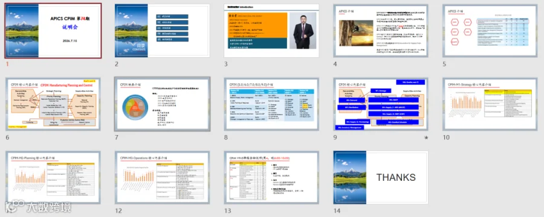Viewport: 544px width, 217px height.
Task: Click the red slide number 1 label
Action: (x=7, y=64)
